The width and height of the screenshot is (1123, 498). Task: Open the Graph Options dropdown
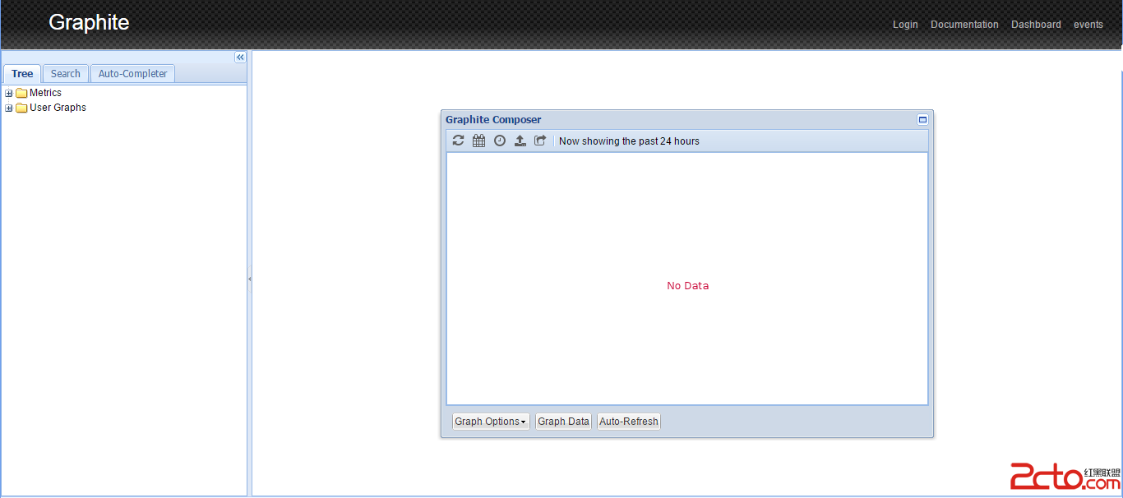(491, 422)
